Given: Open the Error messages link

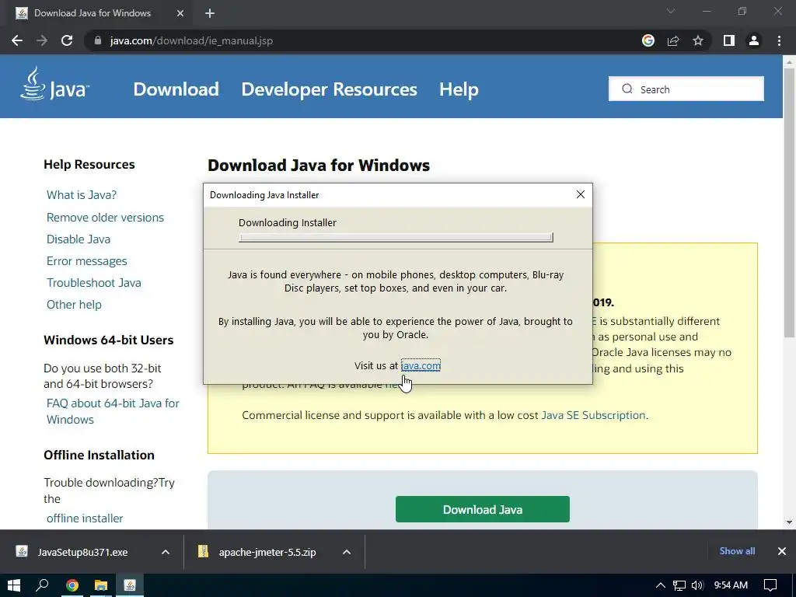Looking at the screenshot, I should pyautogui.click(x=87, y=261).
